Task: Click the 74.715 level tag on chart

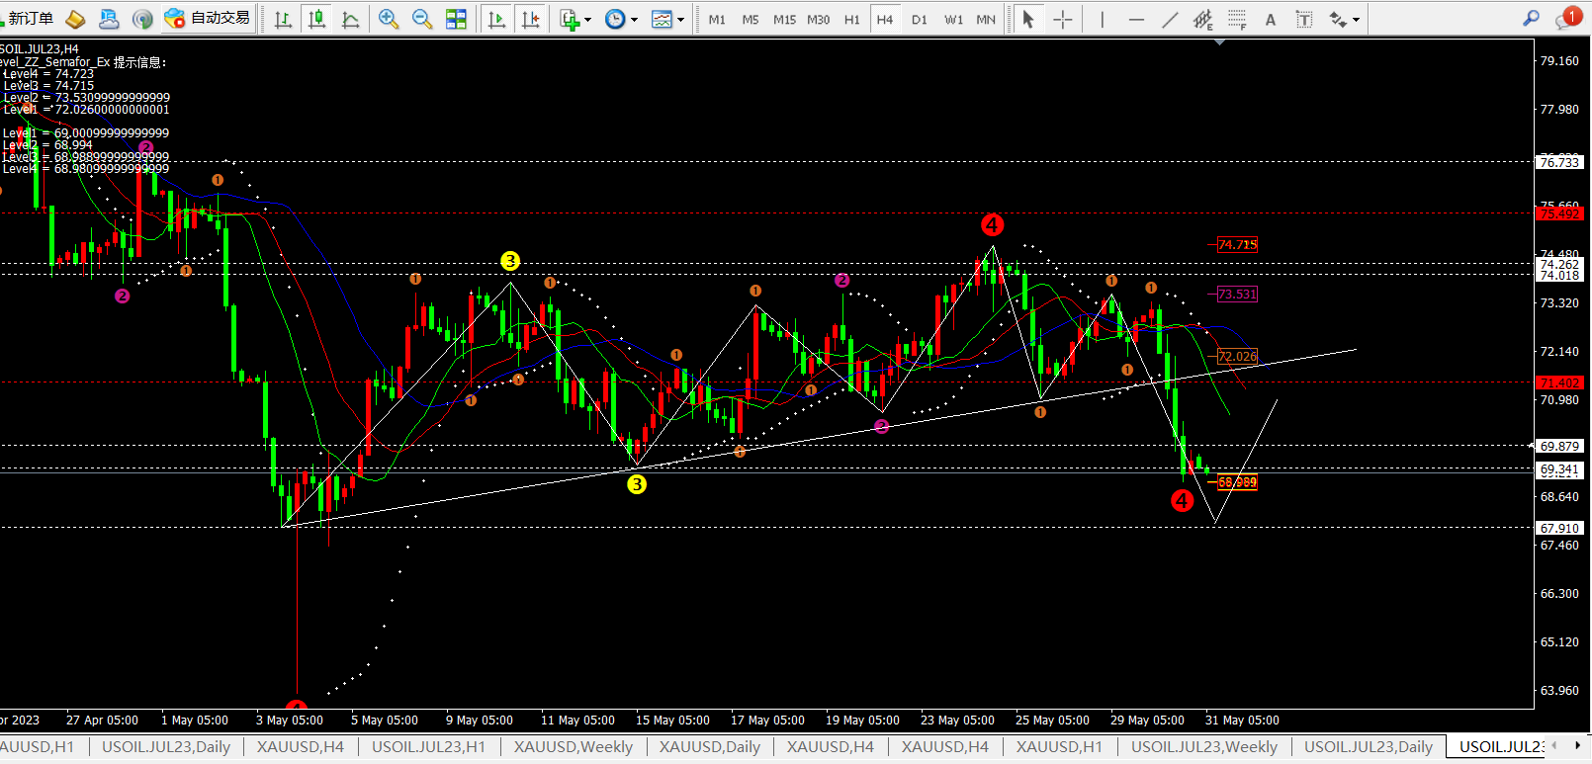Action: click(1237, 244)
